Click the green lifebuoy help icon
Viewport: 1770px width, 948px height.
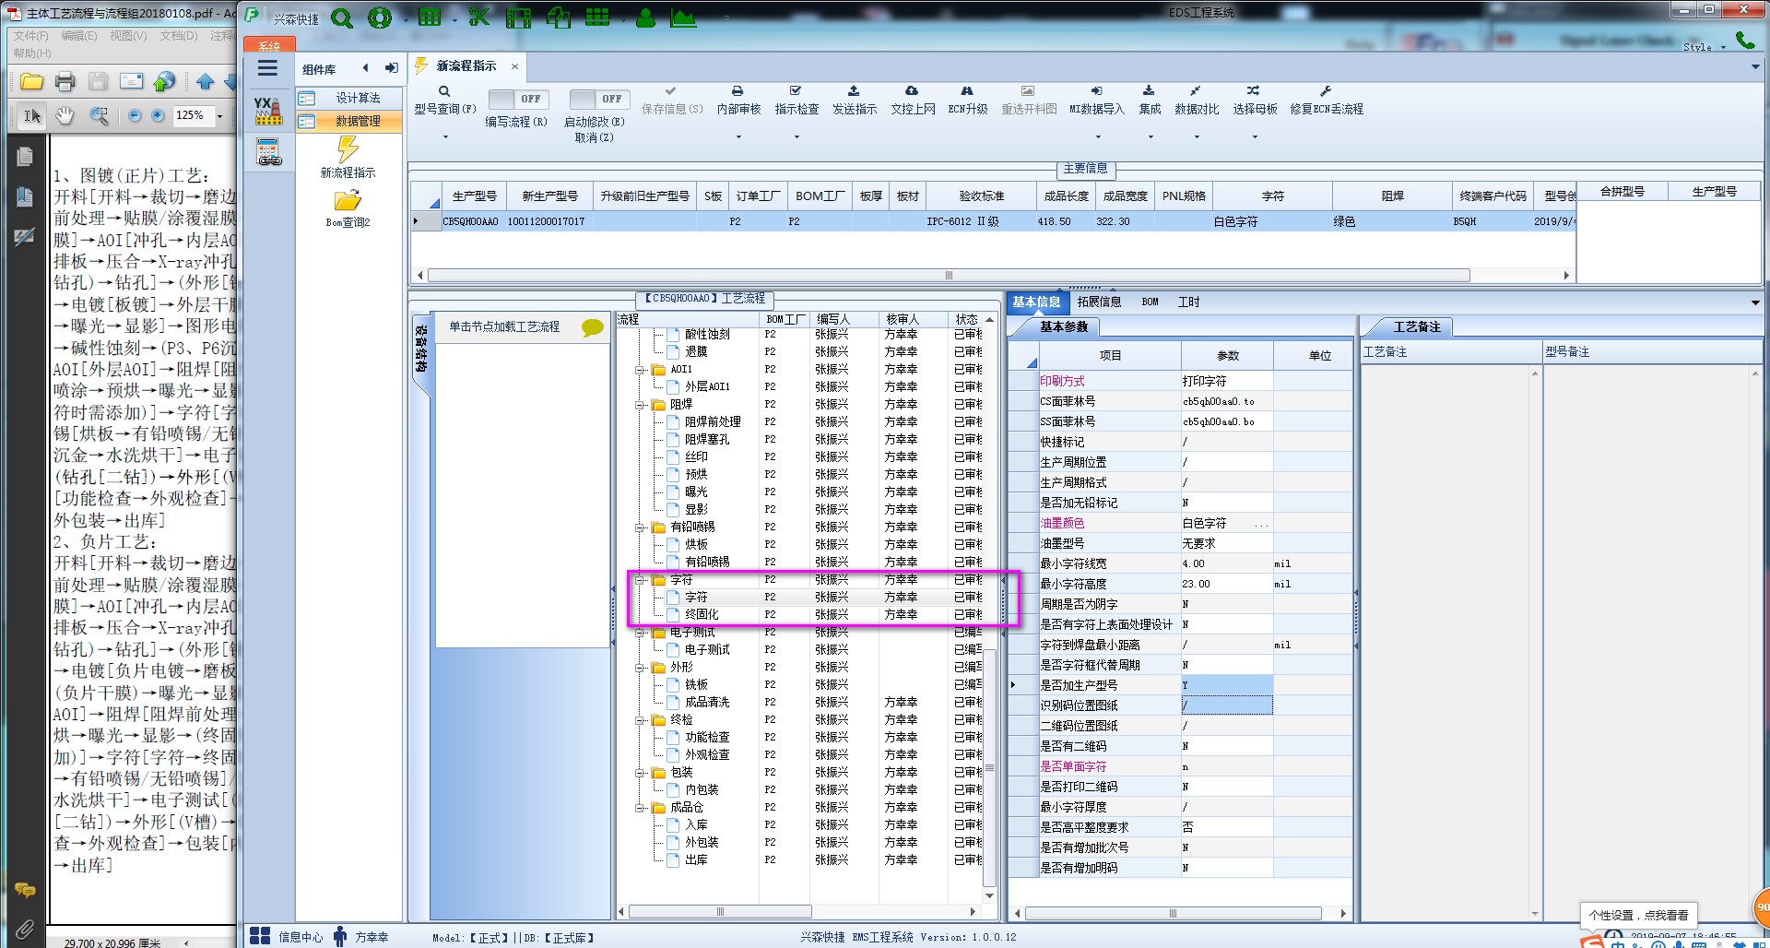379,18
